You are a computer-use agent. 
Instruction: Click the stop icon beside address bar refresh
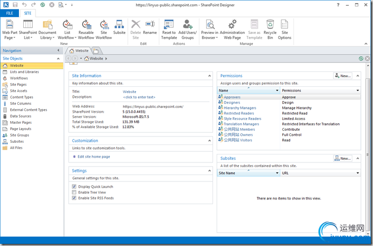(368, 58)
